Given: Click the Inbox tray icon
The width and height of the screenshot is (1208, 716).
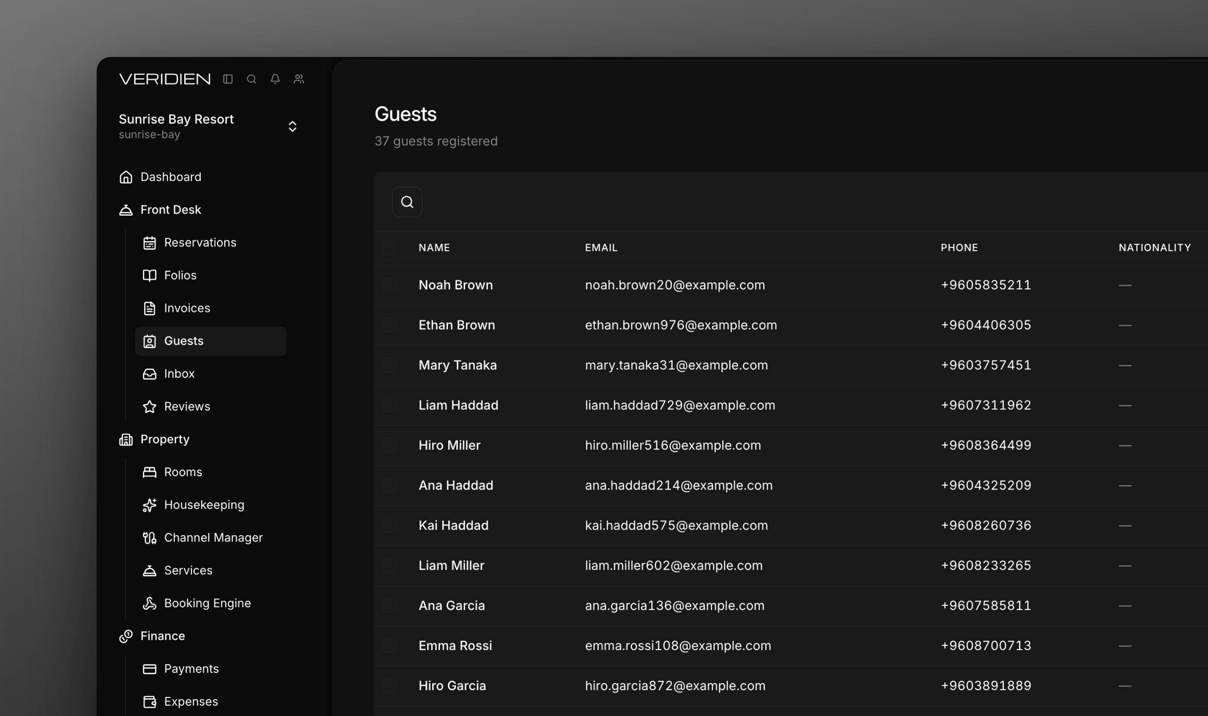Looking at the screenshot, I should (x=150, y=374).
